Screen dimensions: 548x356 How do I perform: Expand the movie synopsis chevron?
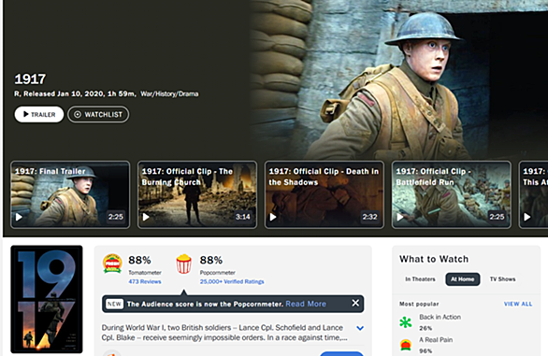(360, 328)
